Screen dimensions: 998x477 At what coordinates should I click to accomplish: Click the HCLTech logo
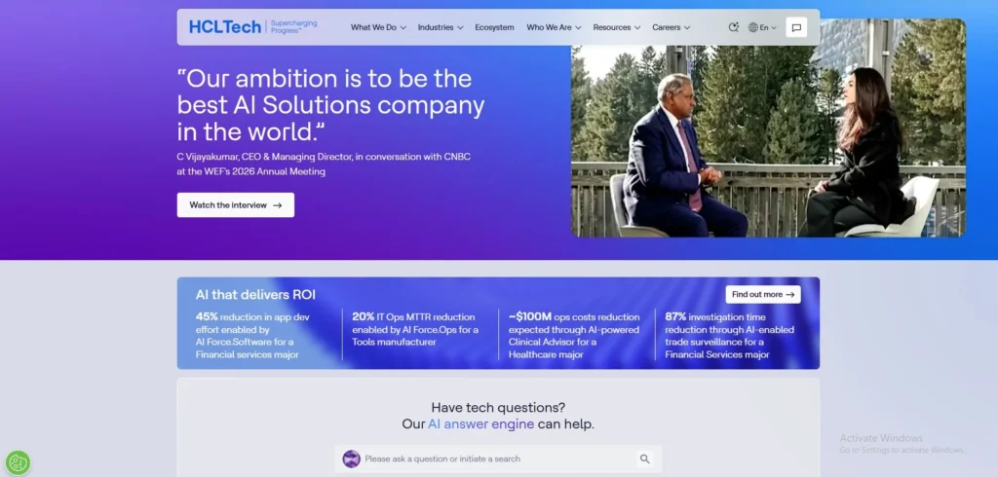point(225,27)
